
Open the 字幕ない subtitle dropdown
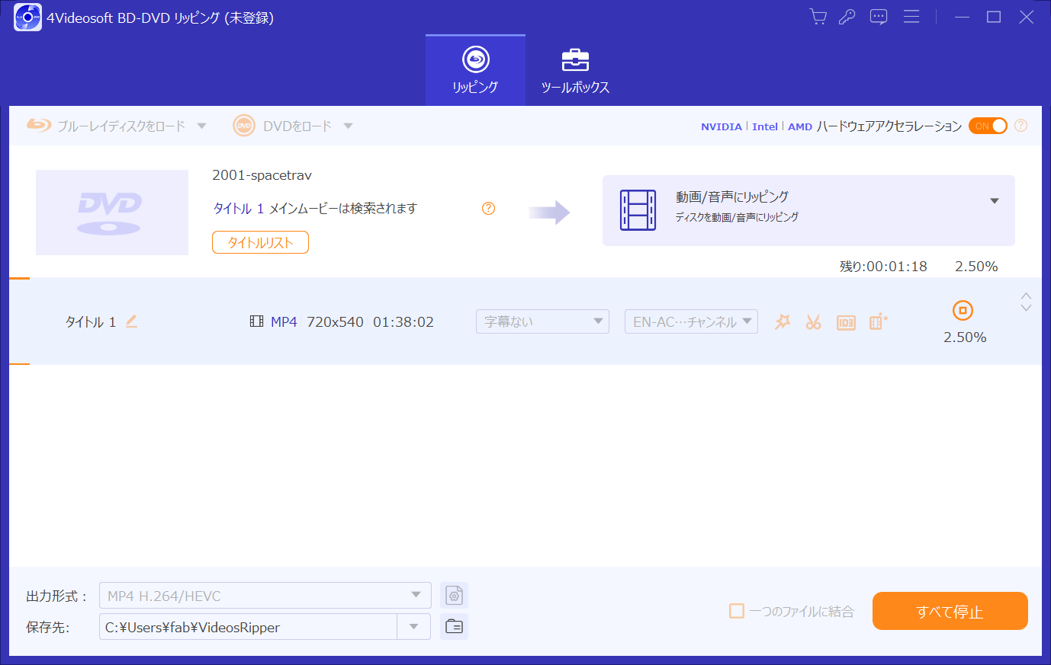542,321
